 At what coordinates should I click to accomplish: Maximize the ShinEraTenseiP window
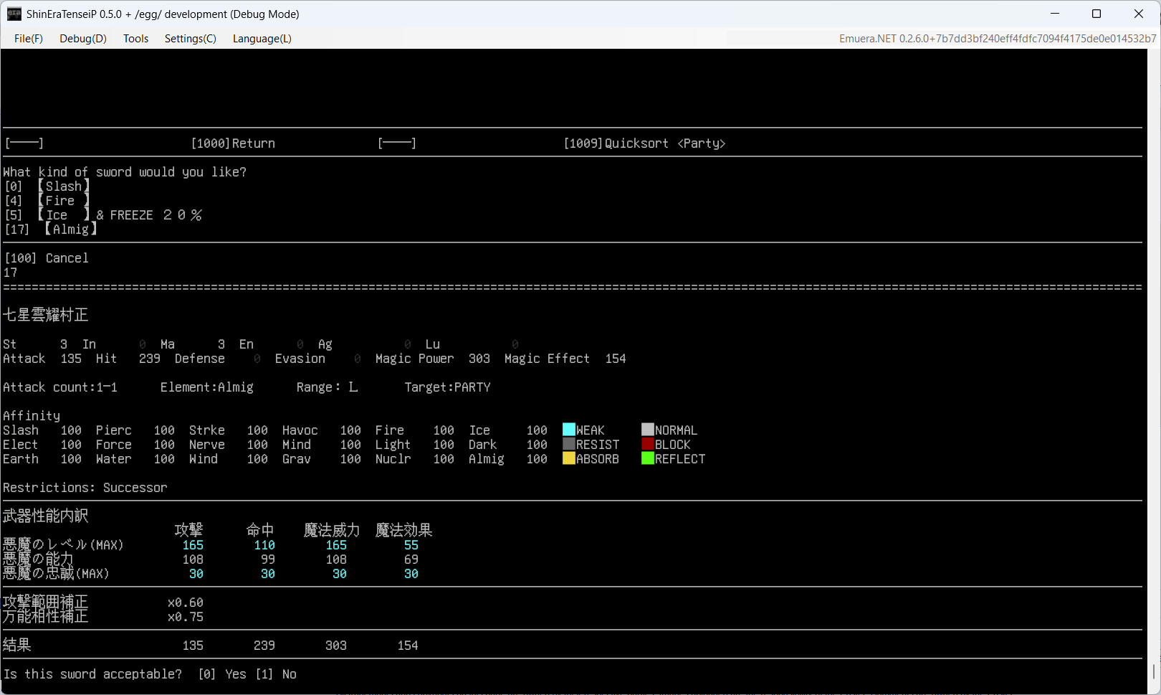click(1096, 14)
